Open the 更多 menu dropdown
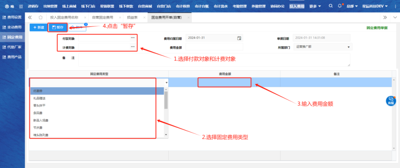 (314, 6)
